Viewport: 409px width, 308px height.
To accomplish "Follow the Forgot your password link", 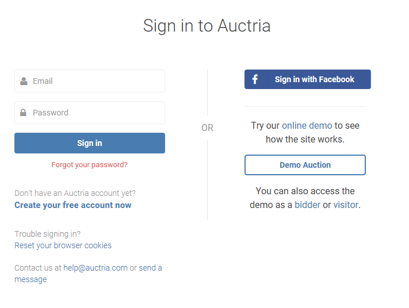I will pyautogui.click(x=90, y=165).
